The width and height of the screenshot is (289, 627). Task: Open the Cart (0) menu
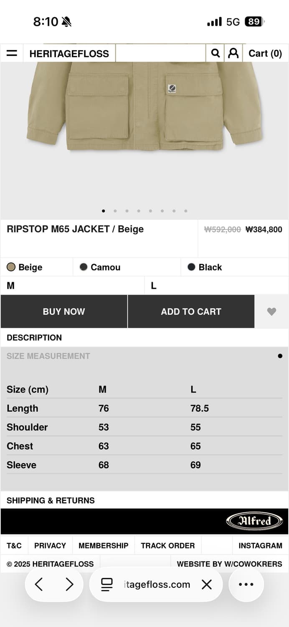tap(265, 54)
